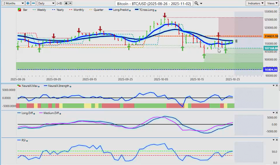Viewport: 280px width, 165px height.
Task: Click the plus button beside 2 Months
Action: click(x=28, y=3)
